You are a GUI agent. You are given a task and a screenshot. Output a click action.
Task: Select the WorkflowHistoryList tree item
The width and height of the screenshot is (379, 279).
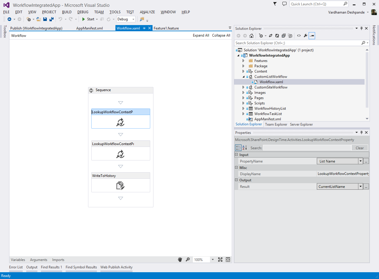pos(270,109)
